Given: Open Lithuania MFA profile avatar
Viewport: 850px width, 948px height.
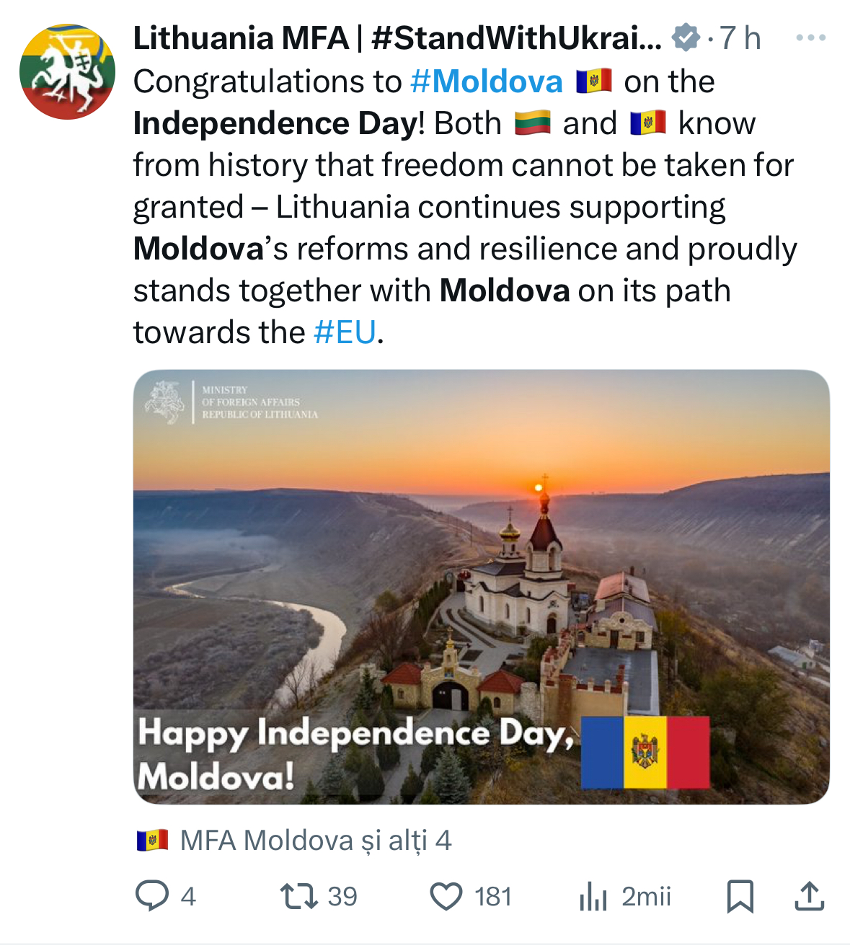Looking at the screenshot, I should 67,71.
